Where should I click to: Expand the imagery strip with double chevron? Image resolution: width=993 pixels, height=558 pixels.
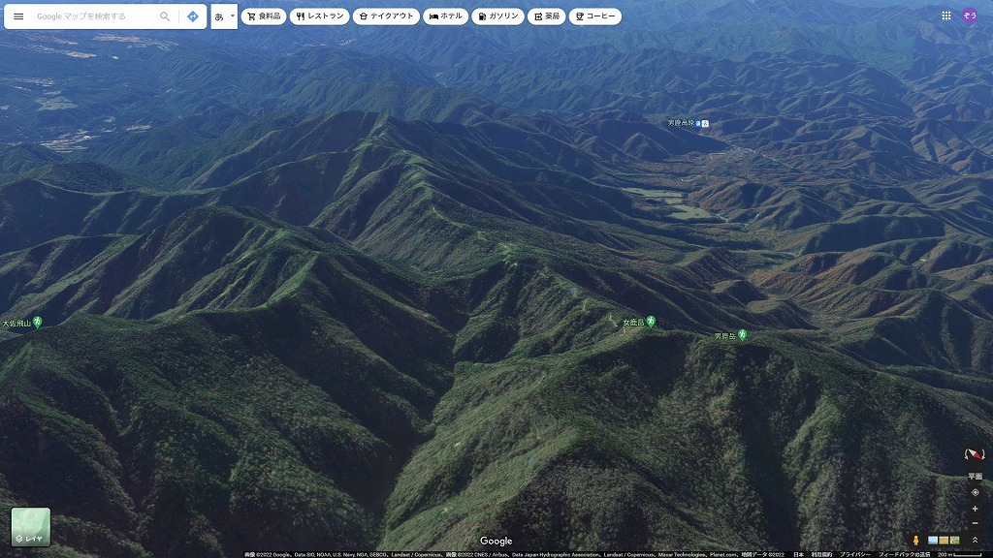[975, 540]
